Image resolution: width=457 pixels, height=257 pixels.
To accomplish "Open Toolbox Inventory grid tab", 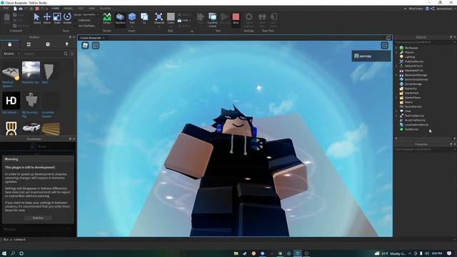I will (x=29, y=44).
